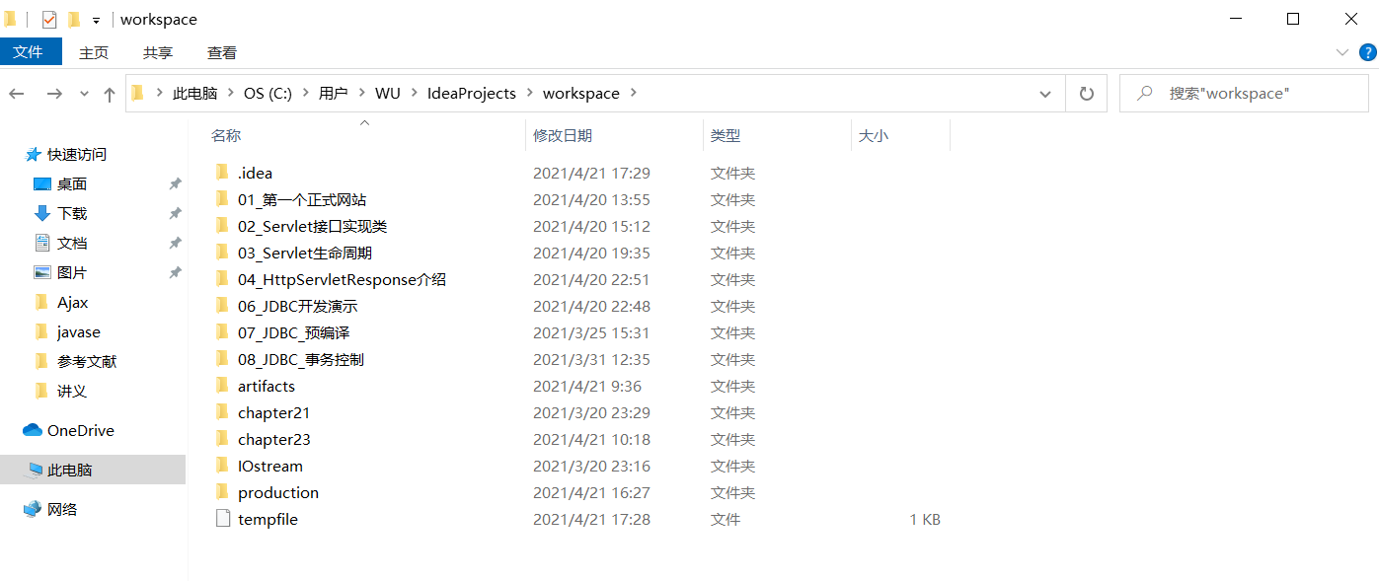Select the Ajax folder in the sidebar
The height and width of the screenshot is (581, 1379).
(x=73, y=303)
